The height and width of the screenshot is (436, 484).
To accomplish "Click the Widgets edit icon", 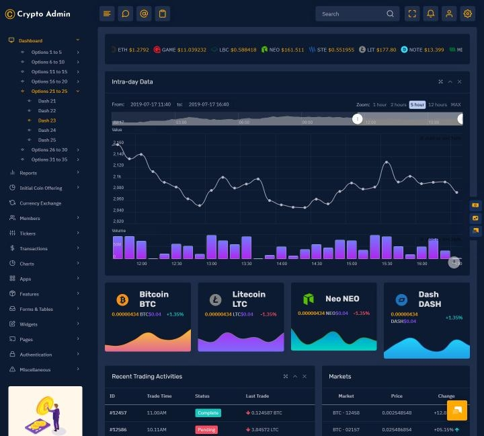I will pos(12,324).
